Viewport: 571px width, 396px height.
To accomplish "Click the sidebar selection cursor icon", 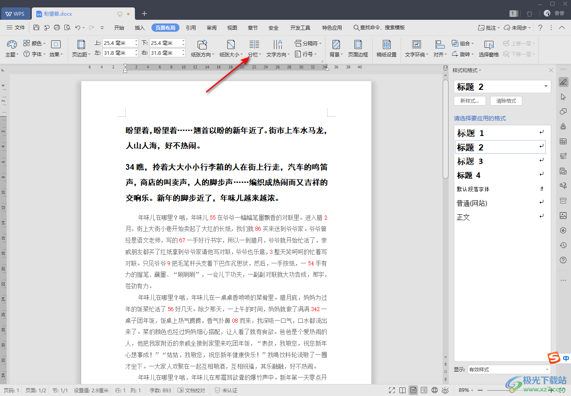I will point(563,97).
